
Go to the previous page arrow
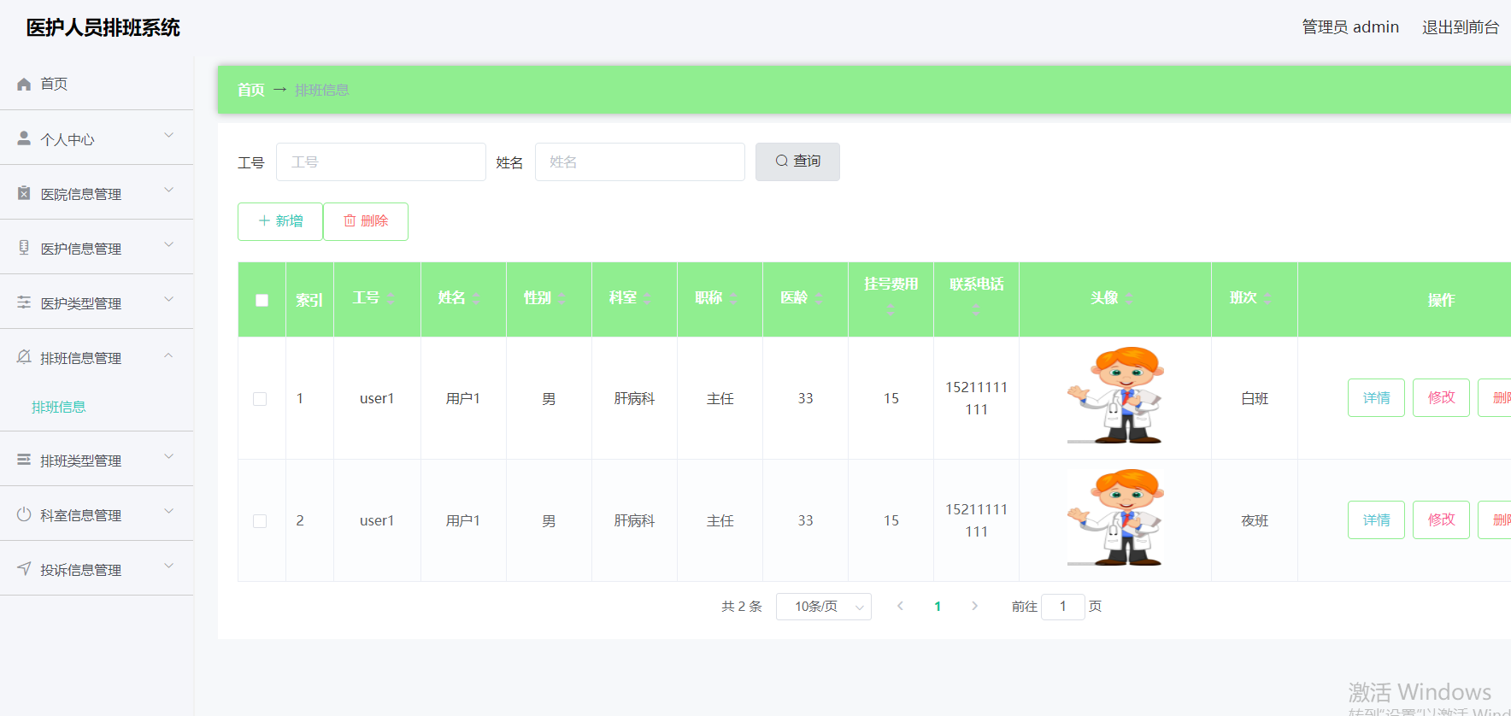coord(900,606)
